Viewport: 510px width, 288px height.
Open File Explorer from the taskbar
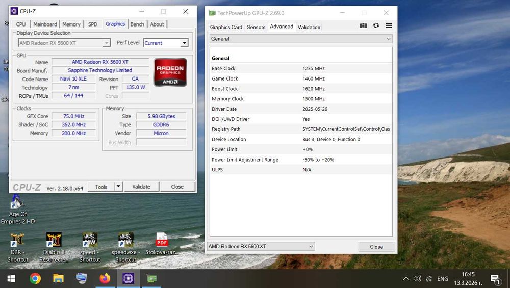coord(58,279)
